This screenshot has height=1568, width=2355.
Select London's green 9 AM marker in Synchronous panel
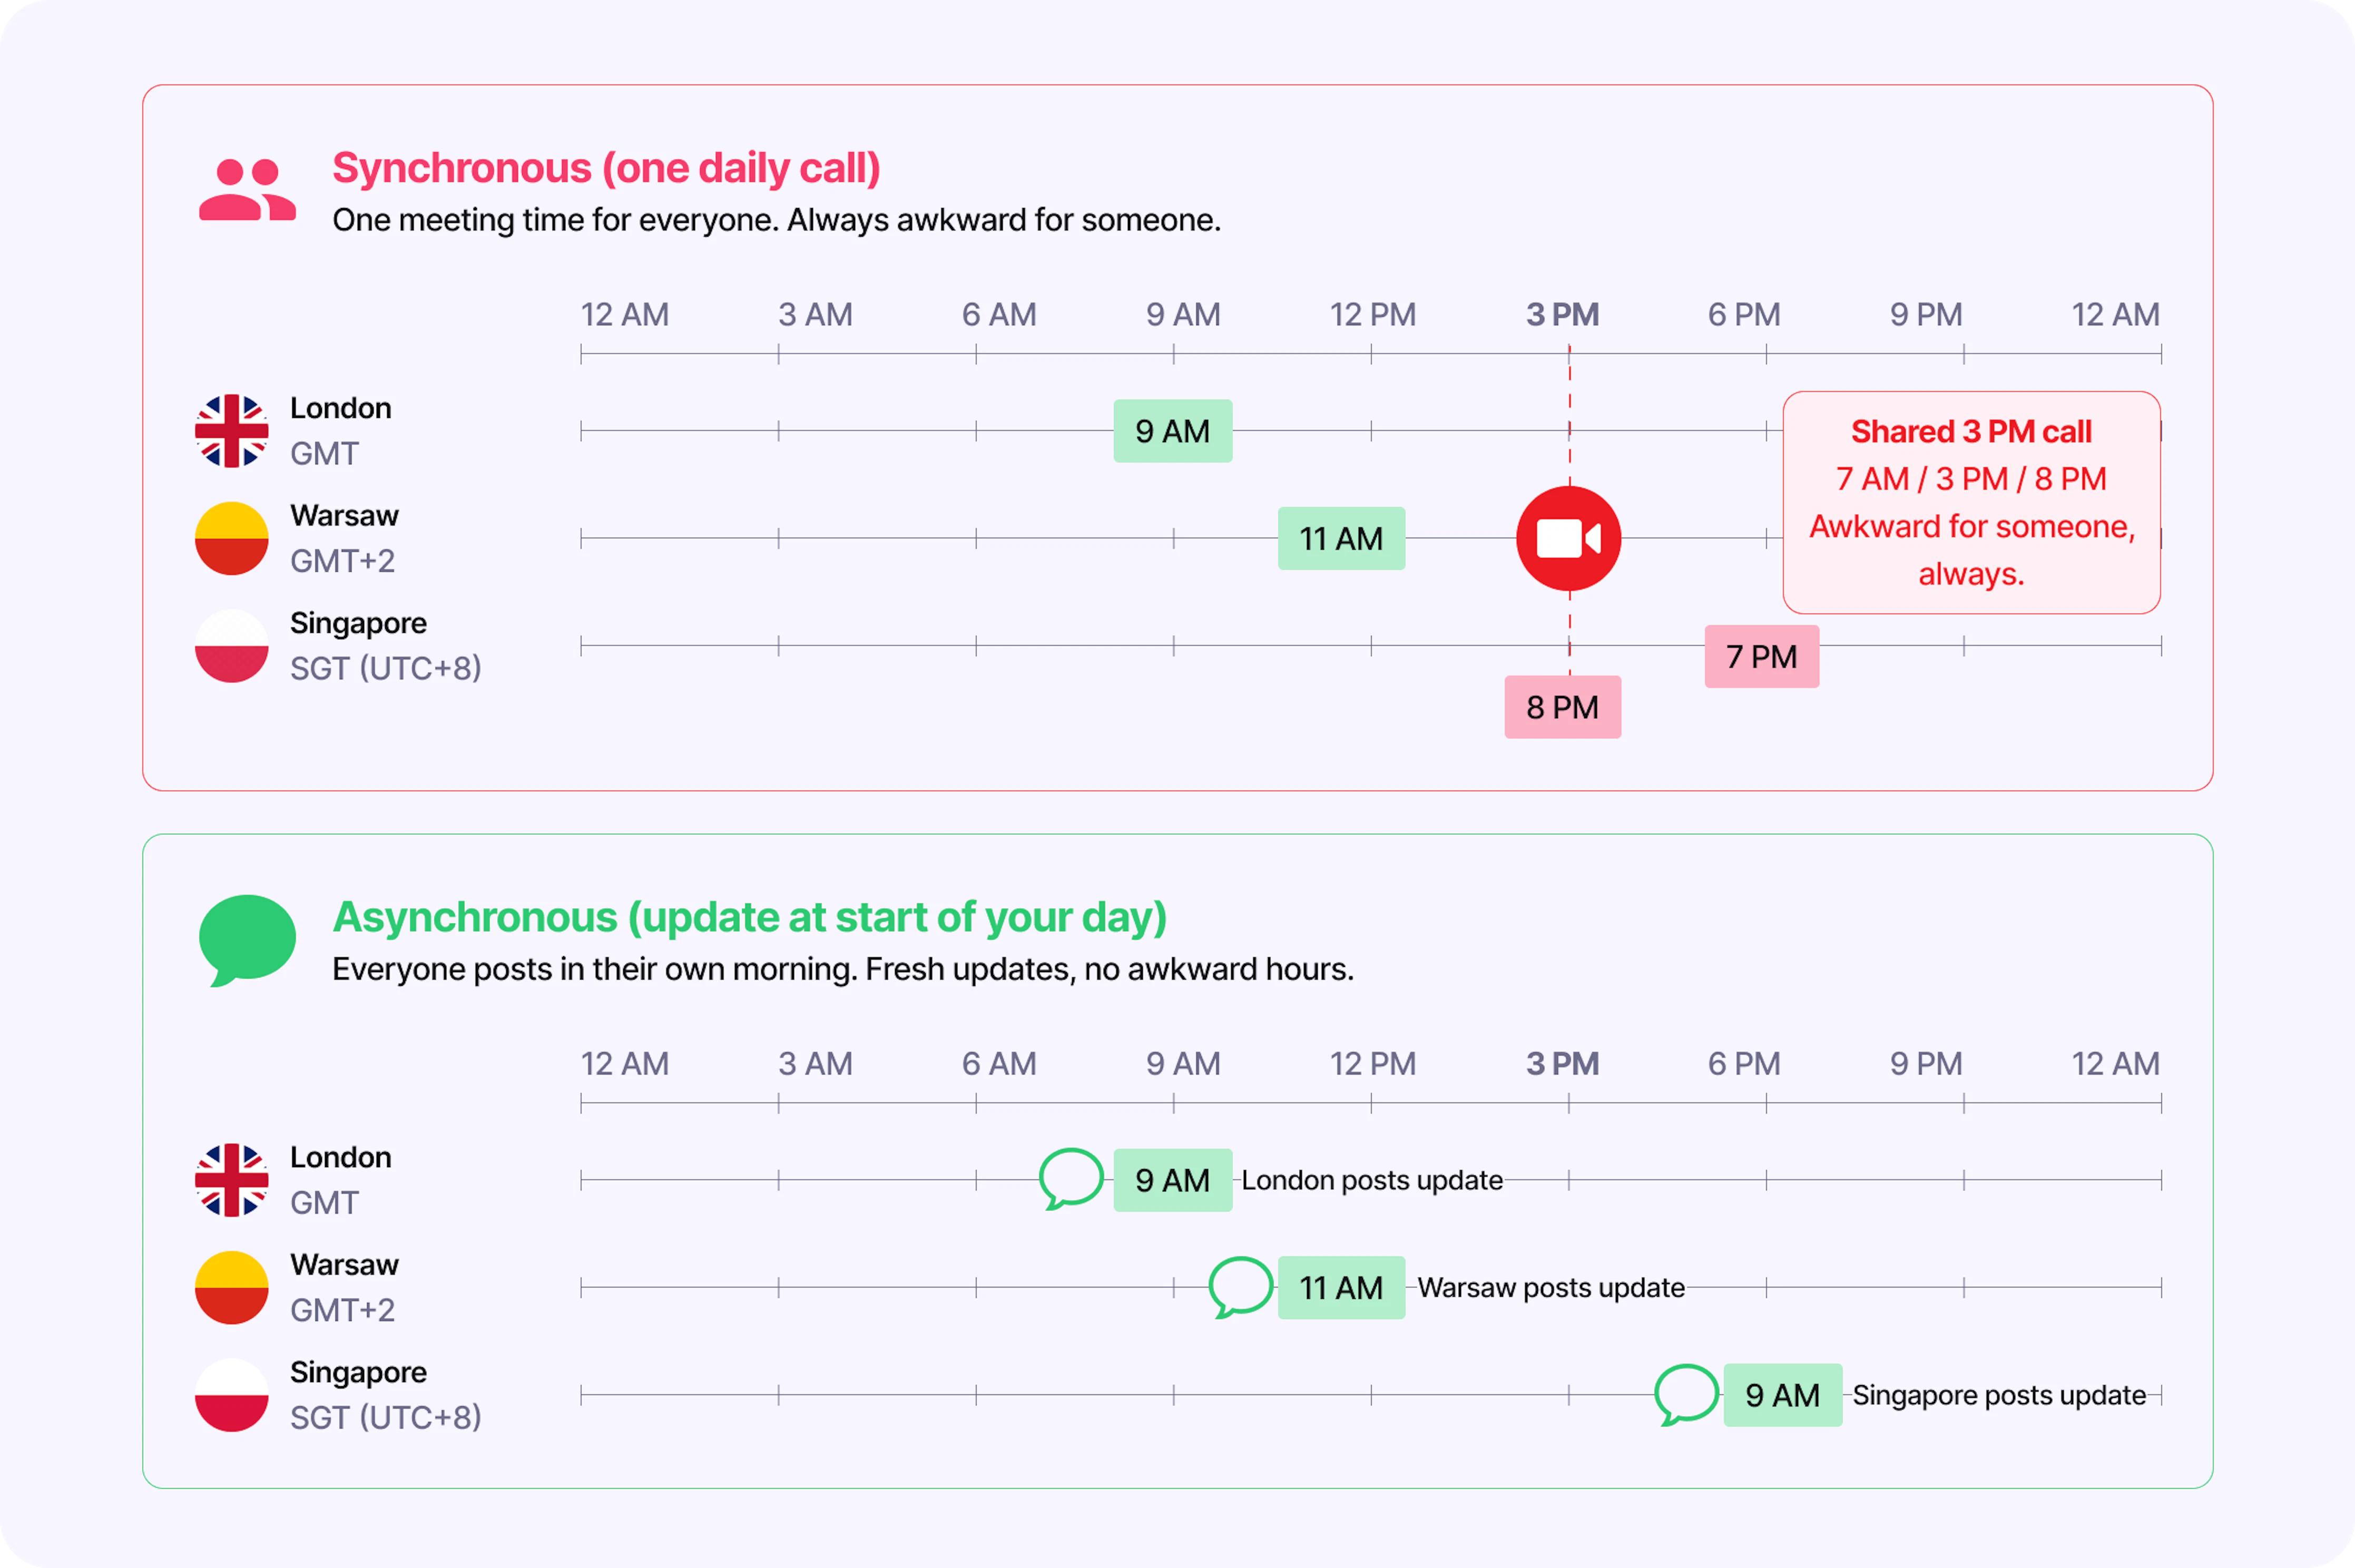tap(1172, 431)
